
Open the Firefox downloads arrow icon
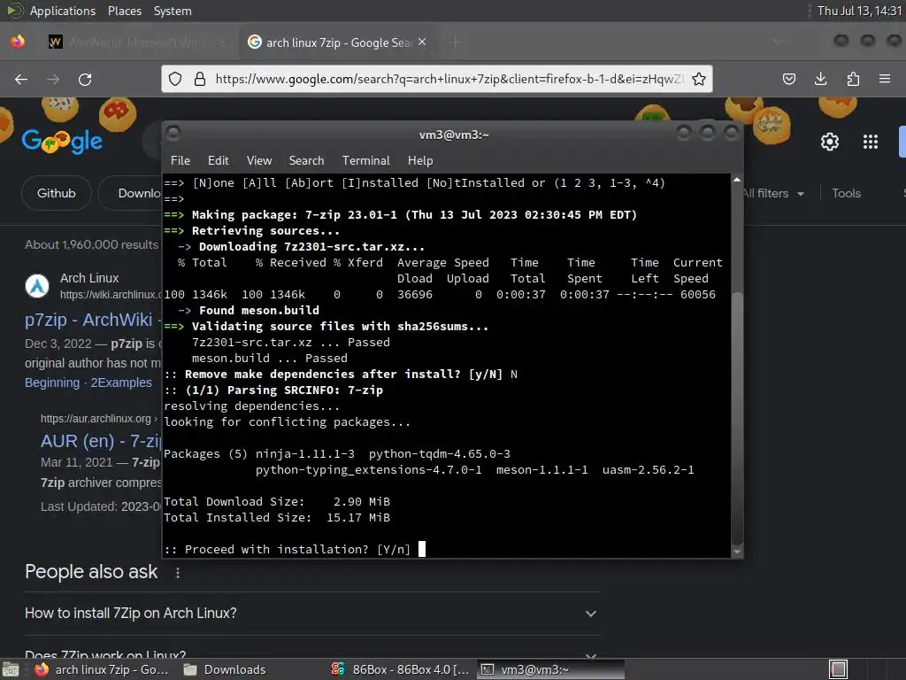click(820, 79)
